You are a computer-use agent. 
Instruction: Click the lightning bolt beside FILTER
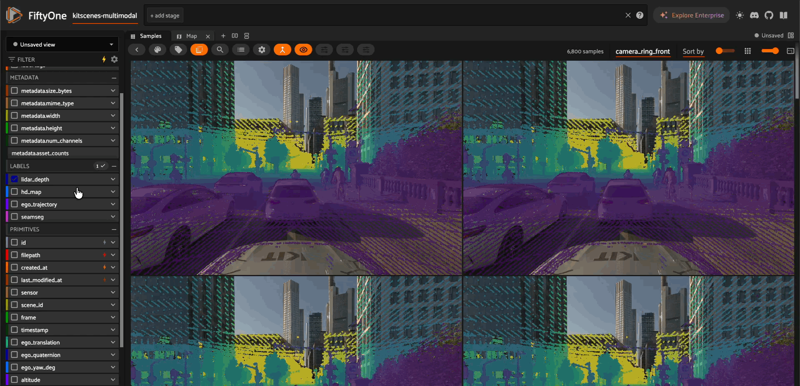(x=104, y=59)
